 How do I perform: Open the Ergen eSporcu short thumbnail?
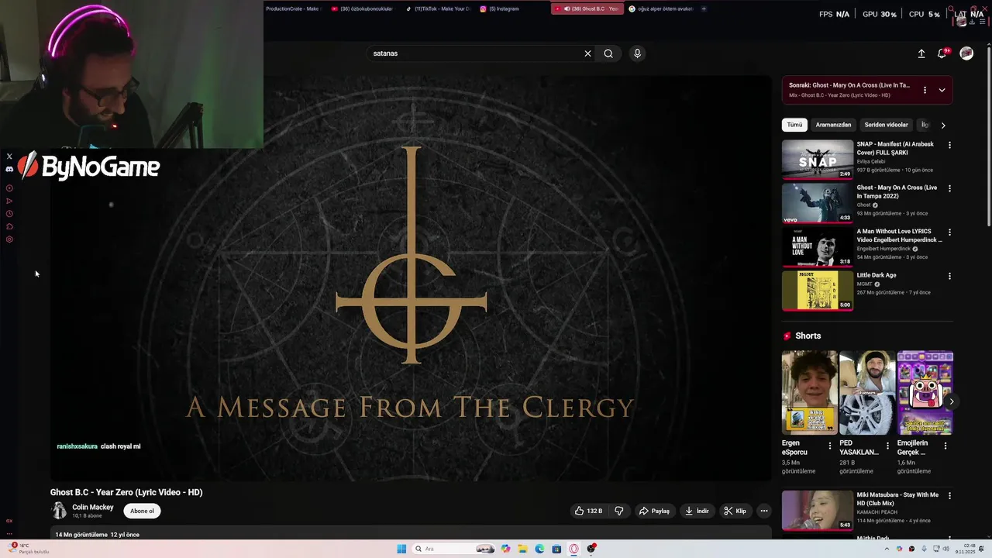810,393
